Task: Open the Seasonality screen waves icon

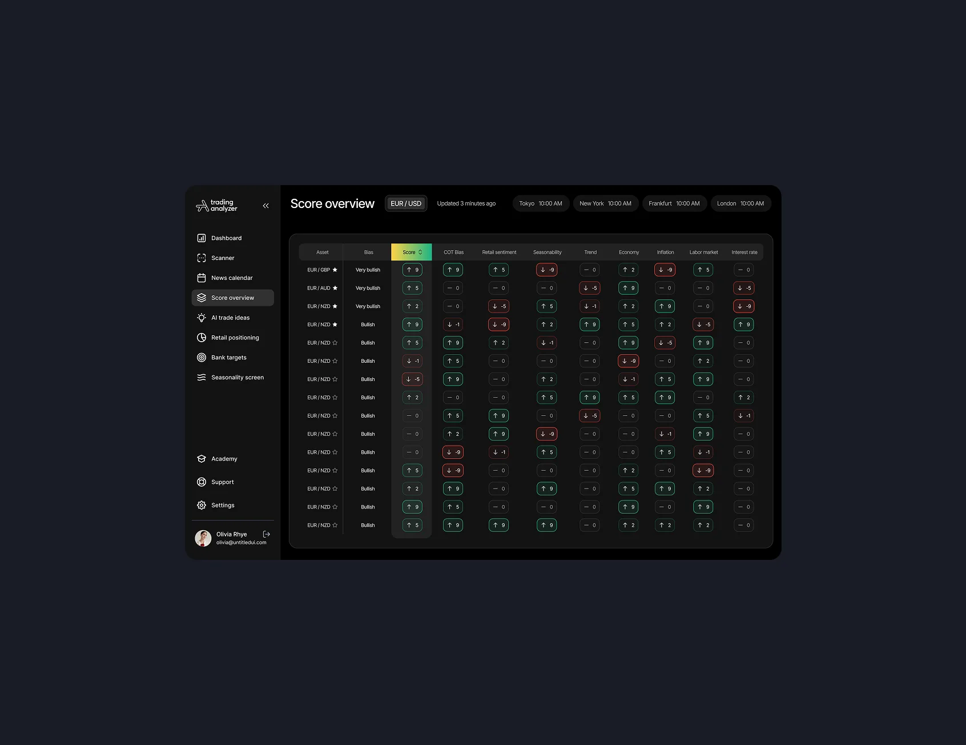Action: pos(202,378)
